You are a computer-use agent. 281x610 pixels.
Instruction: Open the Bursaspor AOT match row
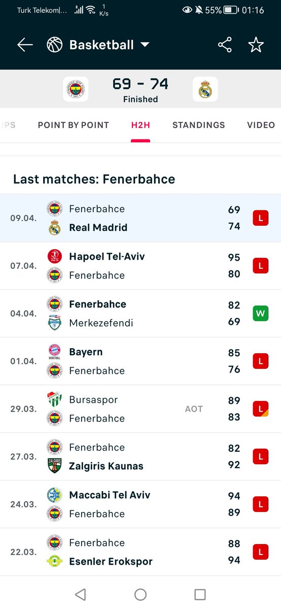140,409
